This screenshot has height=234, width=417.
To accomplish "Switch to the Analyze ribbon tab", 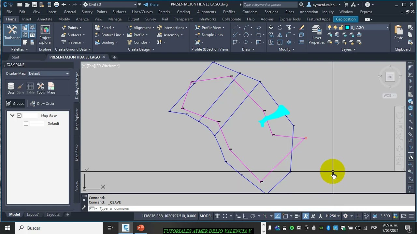I will click(x=82, y=19).
